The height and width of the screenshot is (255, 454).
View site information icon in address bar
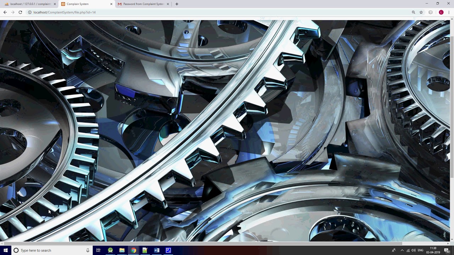pyautogui.click(x=29, y=12)
